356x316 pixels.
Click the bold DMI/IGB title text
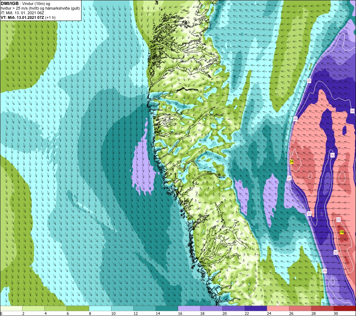point(10,4)
